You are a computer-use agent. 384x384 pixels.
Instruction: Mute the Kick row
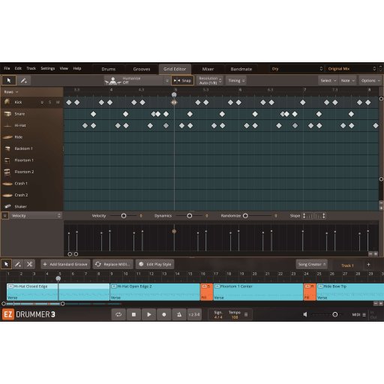[58, 102]
